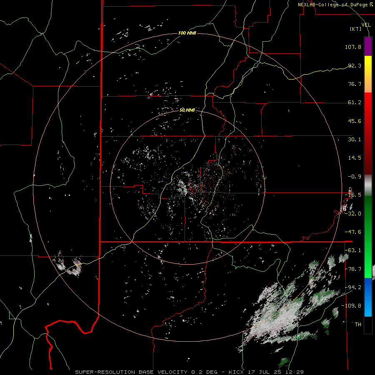Click the [KT] units label
Image resolution: width=375 pixels, height=375 pixels.
coord(356,29)
